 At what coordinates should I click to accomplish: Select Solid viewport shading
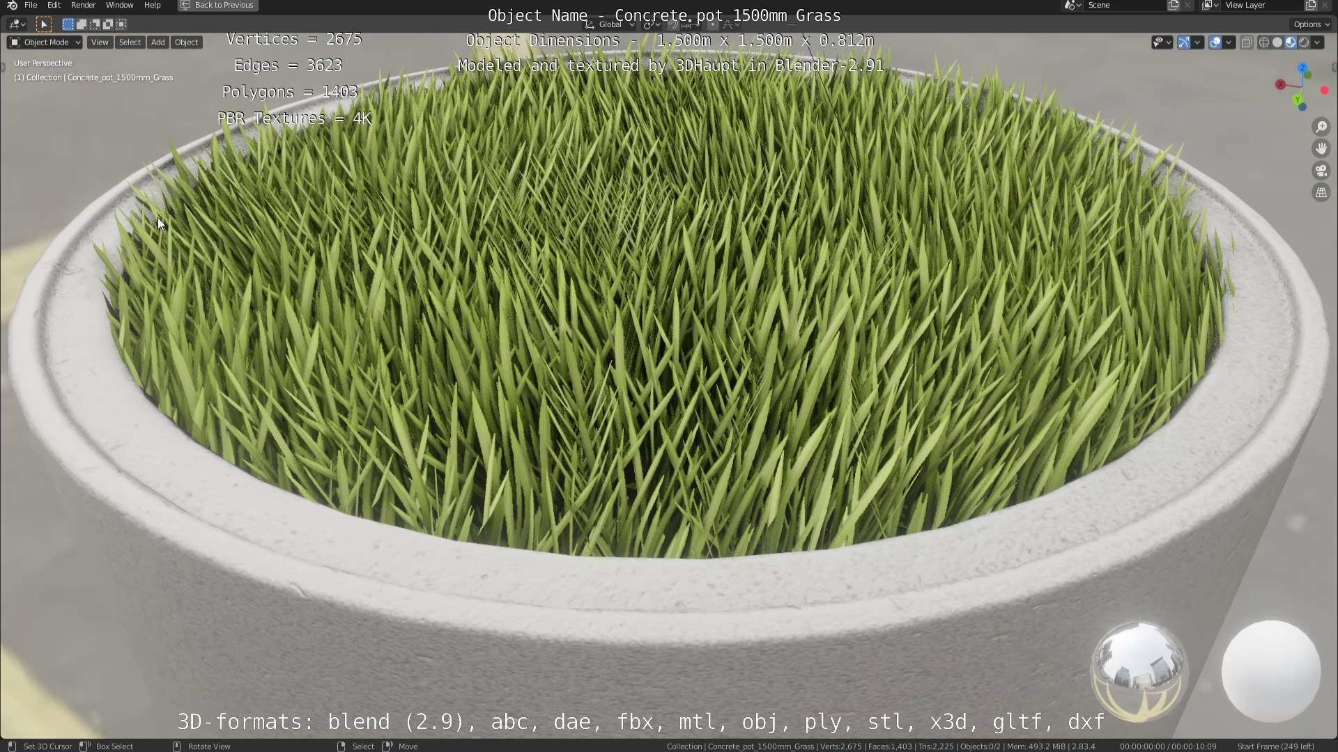[1277, 42]
